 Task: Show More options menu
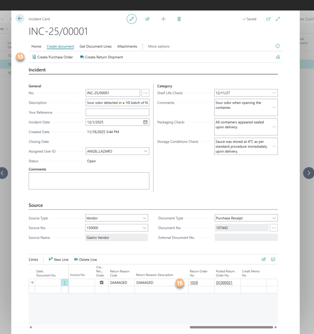tap(159, 46)
